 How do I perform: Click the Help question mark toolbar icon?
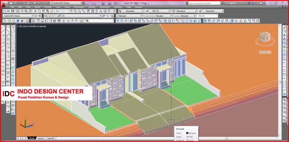114,11
